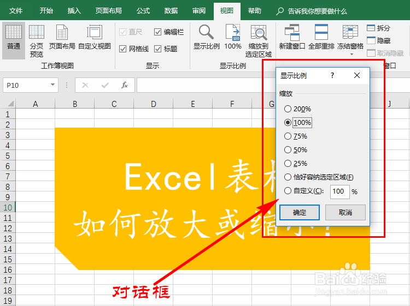Select row 1 header
The width and height of the screenshot is (410, 306).
pyautogui.click(x=8, y=114)
